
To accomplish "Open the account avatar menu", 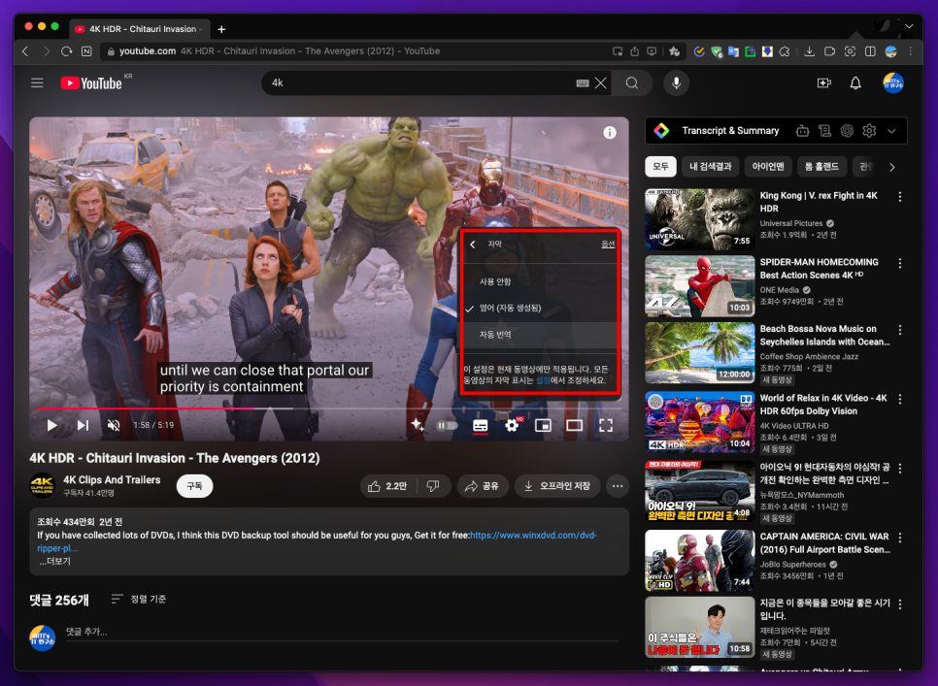I will click(893, 83).
